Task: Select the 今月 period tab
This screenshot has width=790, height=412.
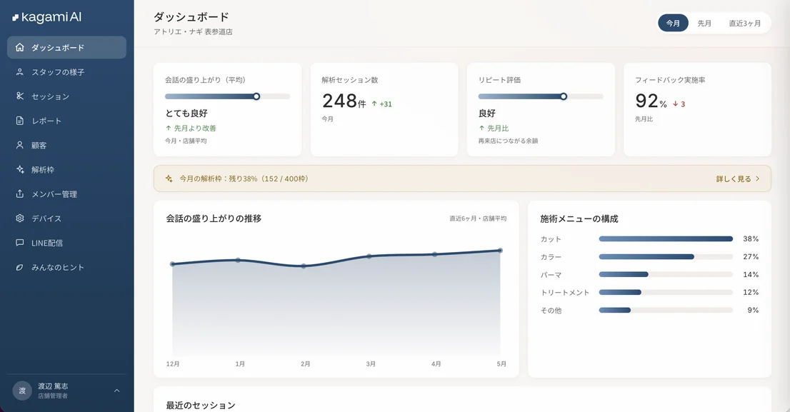Action: pos(673,23)
